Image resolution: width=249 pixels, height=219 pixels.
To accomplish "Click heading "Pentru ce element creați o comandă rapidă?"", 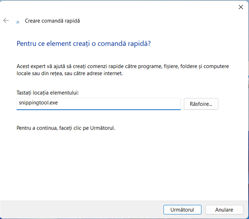I will tap(84, 43).
